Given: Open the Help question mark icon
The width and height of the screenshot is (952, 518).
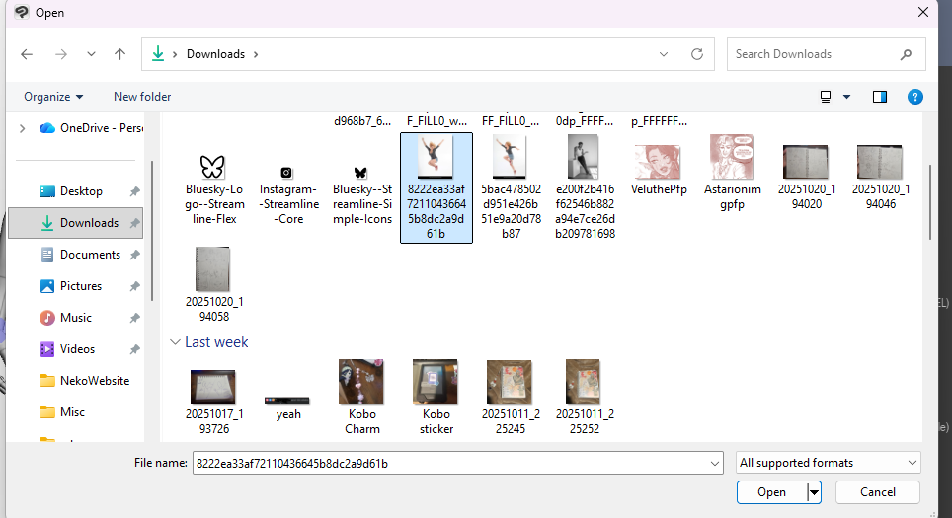Looking at the screenshot, I should pyautogui.click(x=914, y=97).
